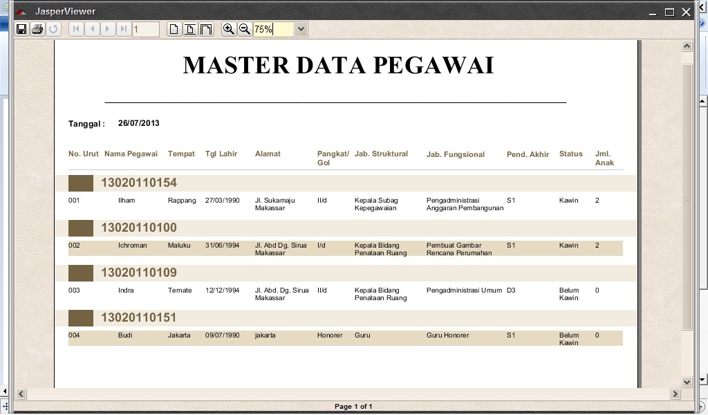Zoom out of the report

click(x=244, y=28)
